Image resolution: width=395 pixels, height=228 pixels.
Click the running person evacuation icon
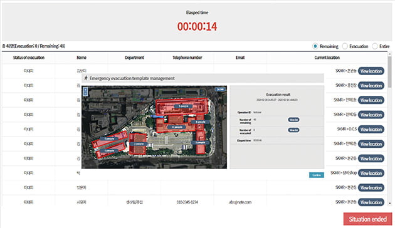pos(86,78)
